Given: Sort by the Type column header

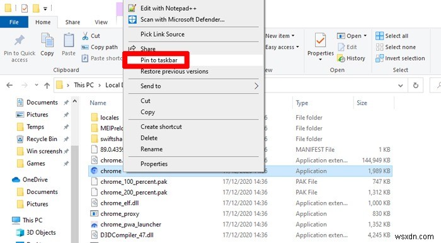Looking at the screenshot, I should (x=302, y=103).
